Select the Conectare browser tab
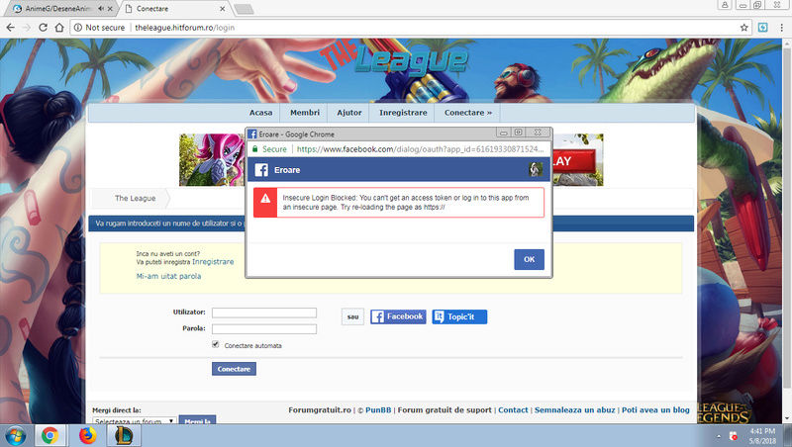 [171, 9]
